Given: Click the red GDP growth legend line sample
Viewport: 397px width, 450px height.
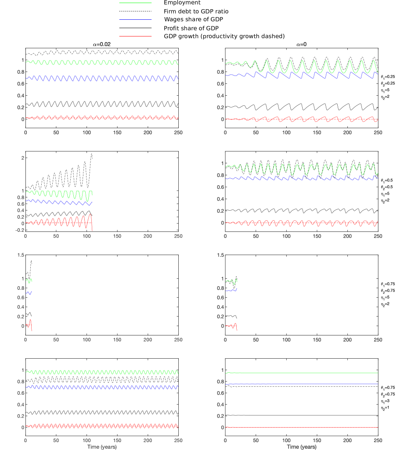Looking at the screenshot, I should coord(135,36).
